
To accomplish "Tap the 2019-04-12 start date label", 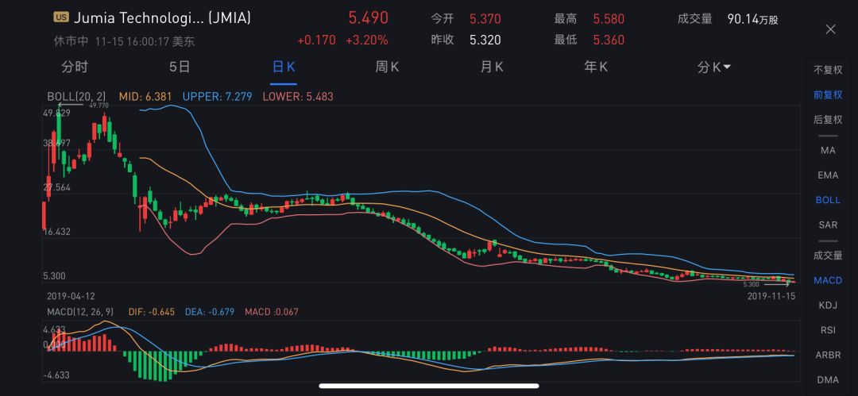I will tap(71, 296).
